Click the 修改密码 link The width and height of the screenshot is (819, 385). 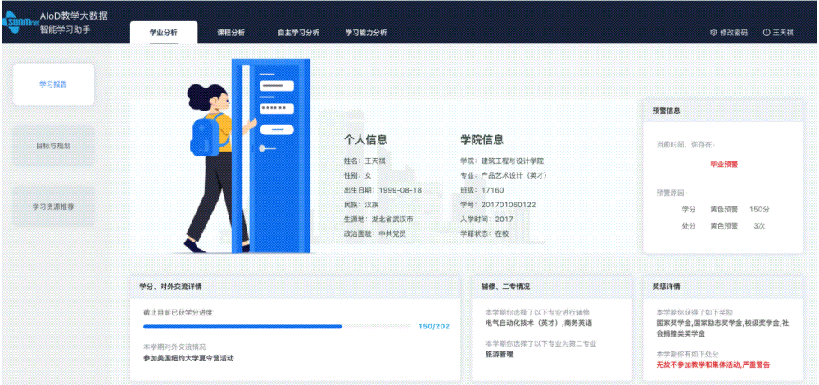[x=733, y=33]
